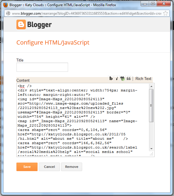Click the content scrollbar down arrow

[x=151, y=149]
